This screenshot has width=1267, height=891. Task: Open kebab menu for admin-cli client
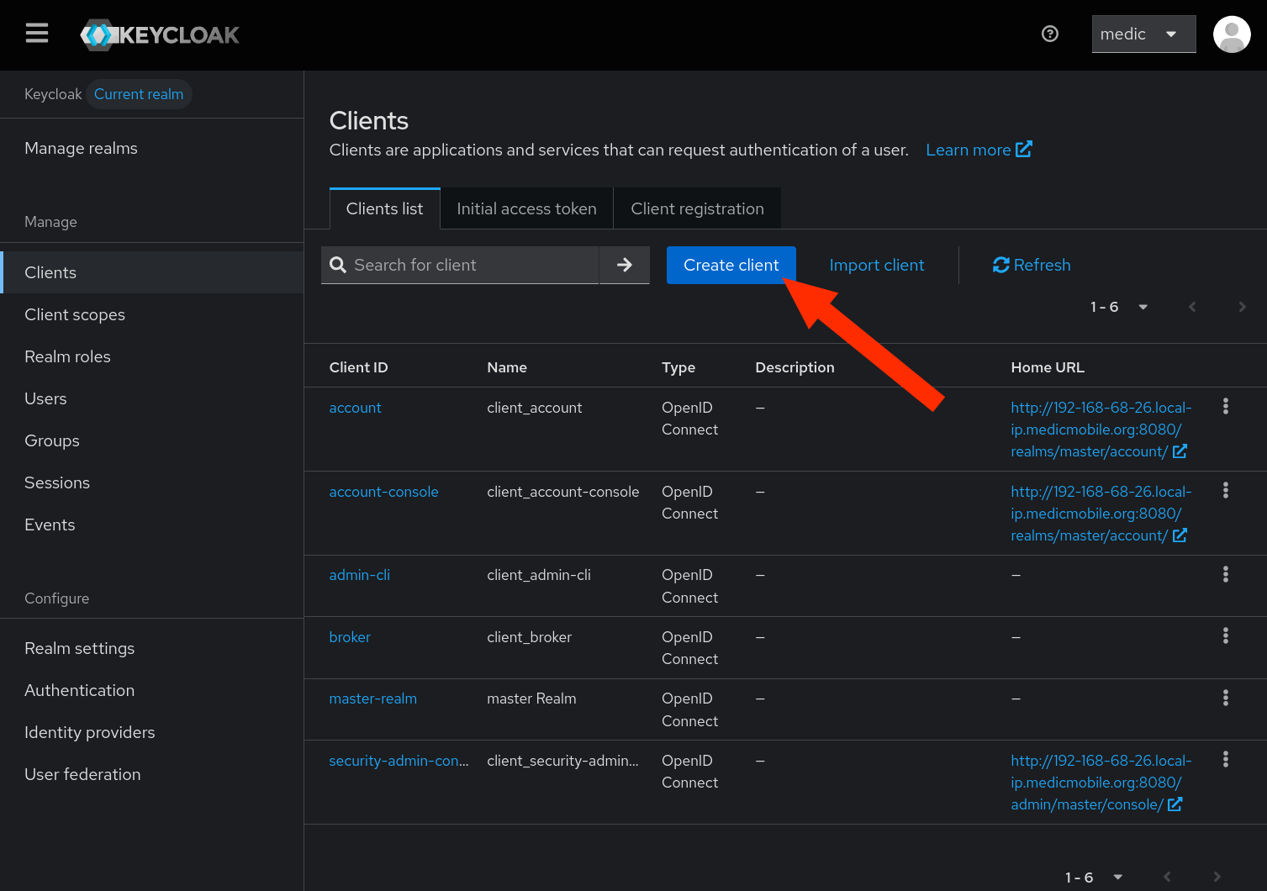[1226, 574]
